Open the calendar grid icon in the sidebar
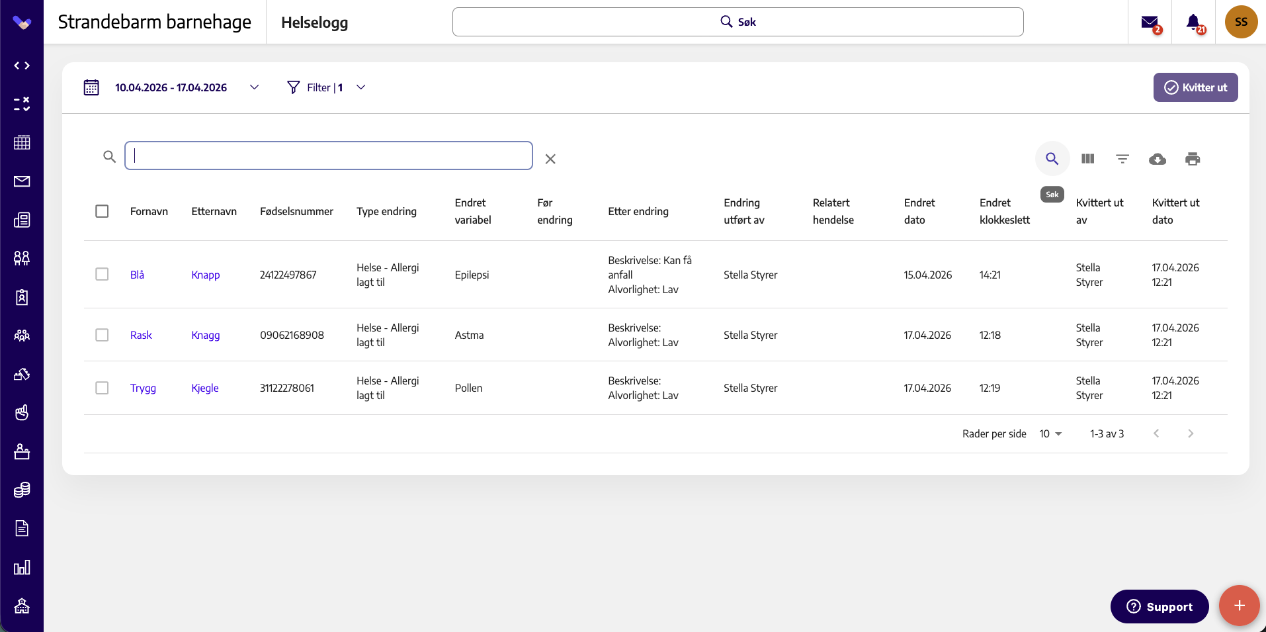This screenshot has width=1266, height=632. point(22,142)
